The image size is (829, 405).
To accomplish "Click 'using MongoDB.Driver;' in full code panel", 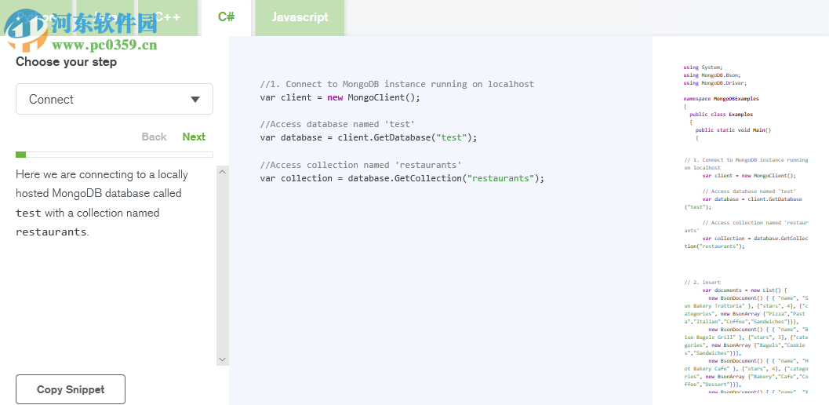I will [714, 83].
